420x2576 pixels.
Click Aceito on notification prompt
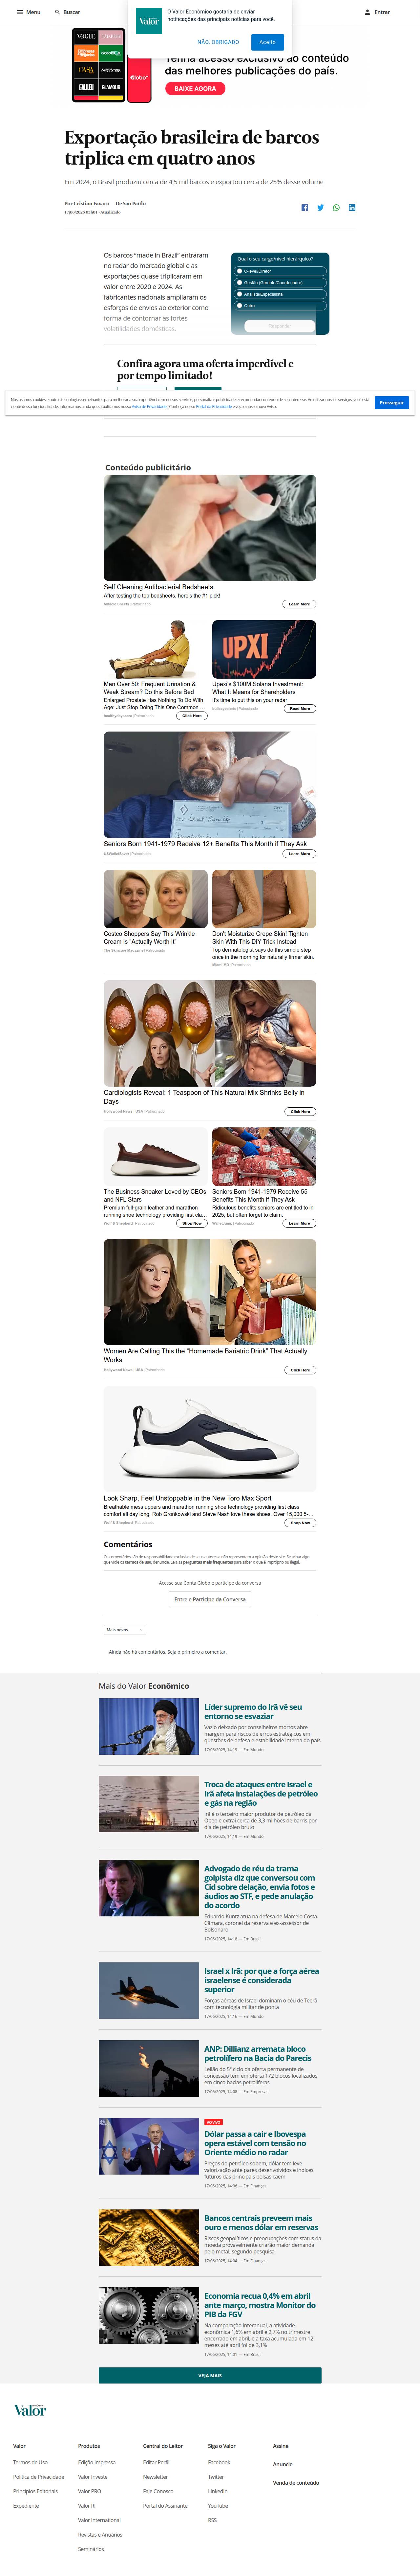pos(267,42)
